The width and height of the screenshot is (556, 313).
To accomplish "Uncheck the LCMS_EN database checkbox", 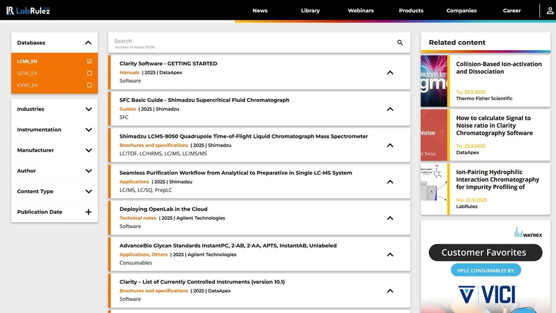I will pyautogui.click(x=90, y=61).
